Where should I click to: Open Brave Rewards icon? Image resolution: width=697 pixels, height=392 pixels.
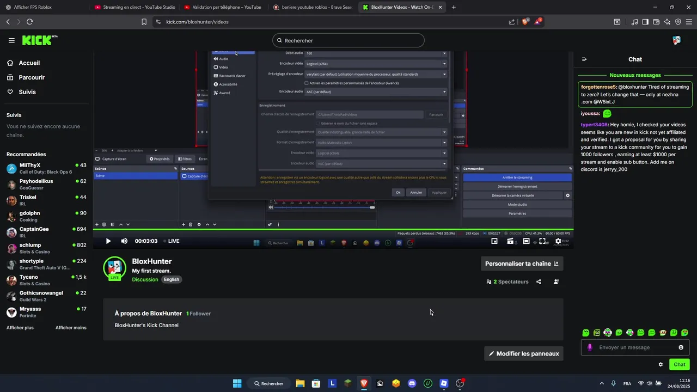pos(537,22)
